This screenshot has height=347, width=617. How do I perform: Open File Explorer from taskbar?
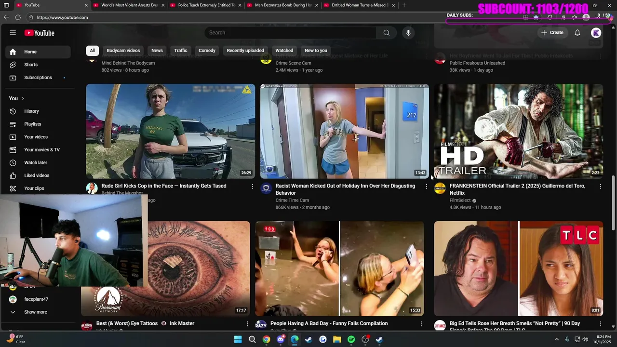point(337,339)
